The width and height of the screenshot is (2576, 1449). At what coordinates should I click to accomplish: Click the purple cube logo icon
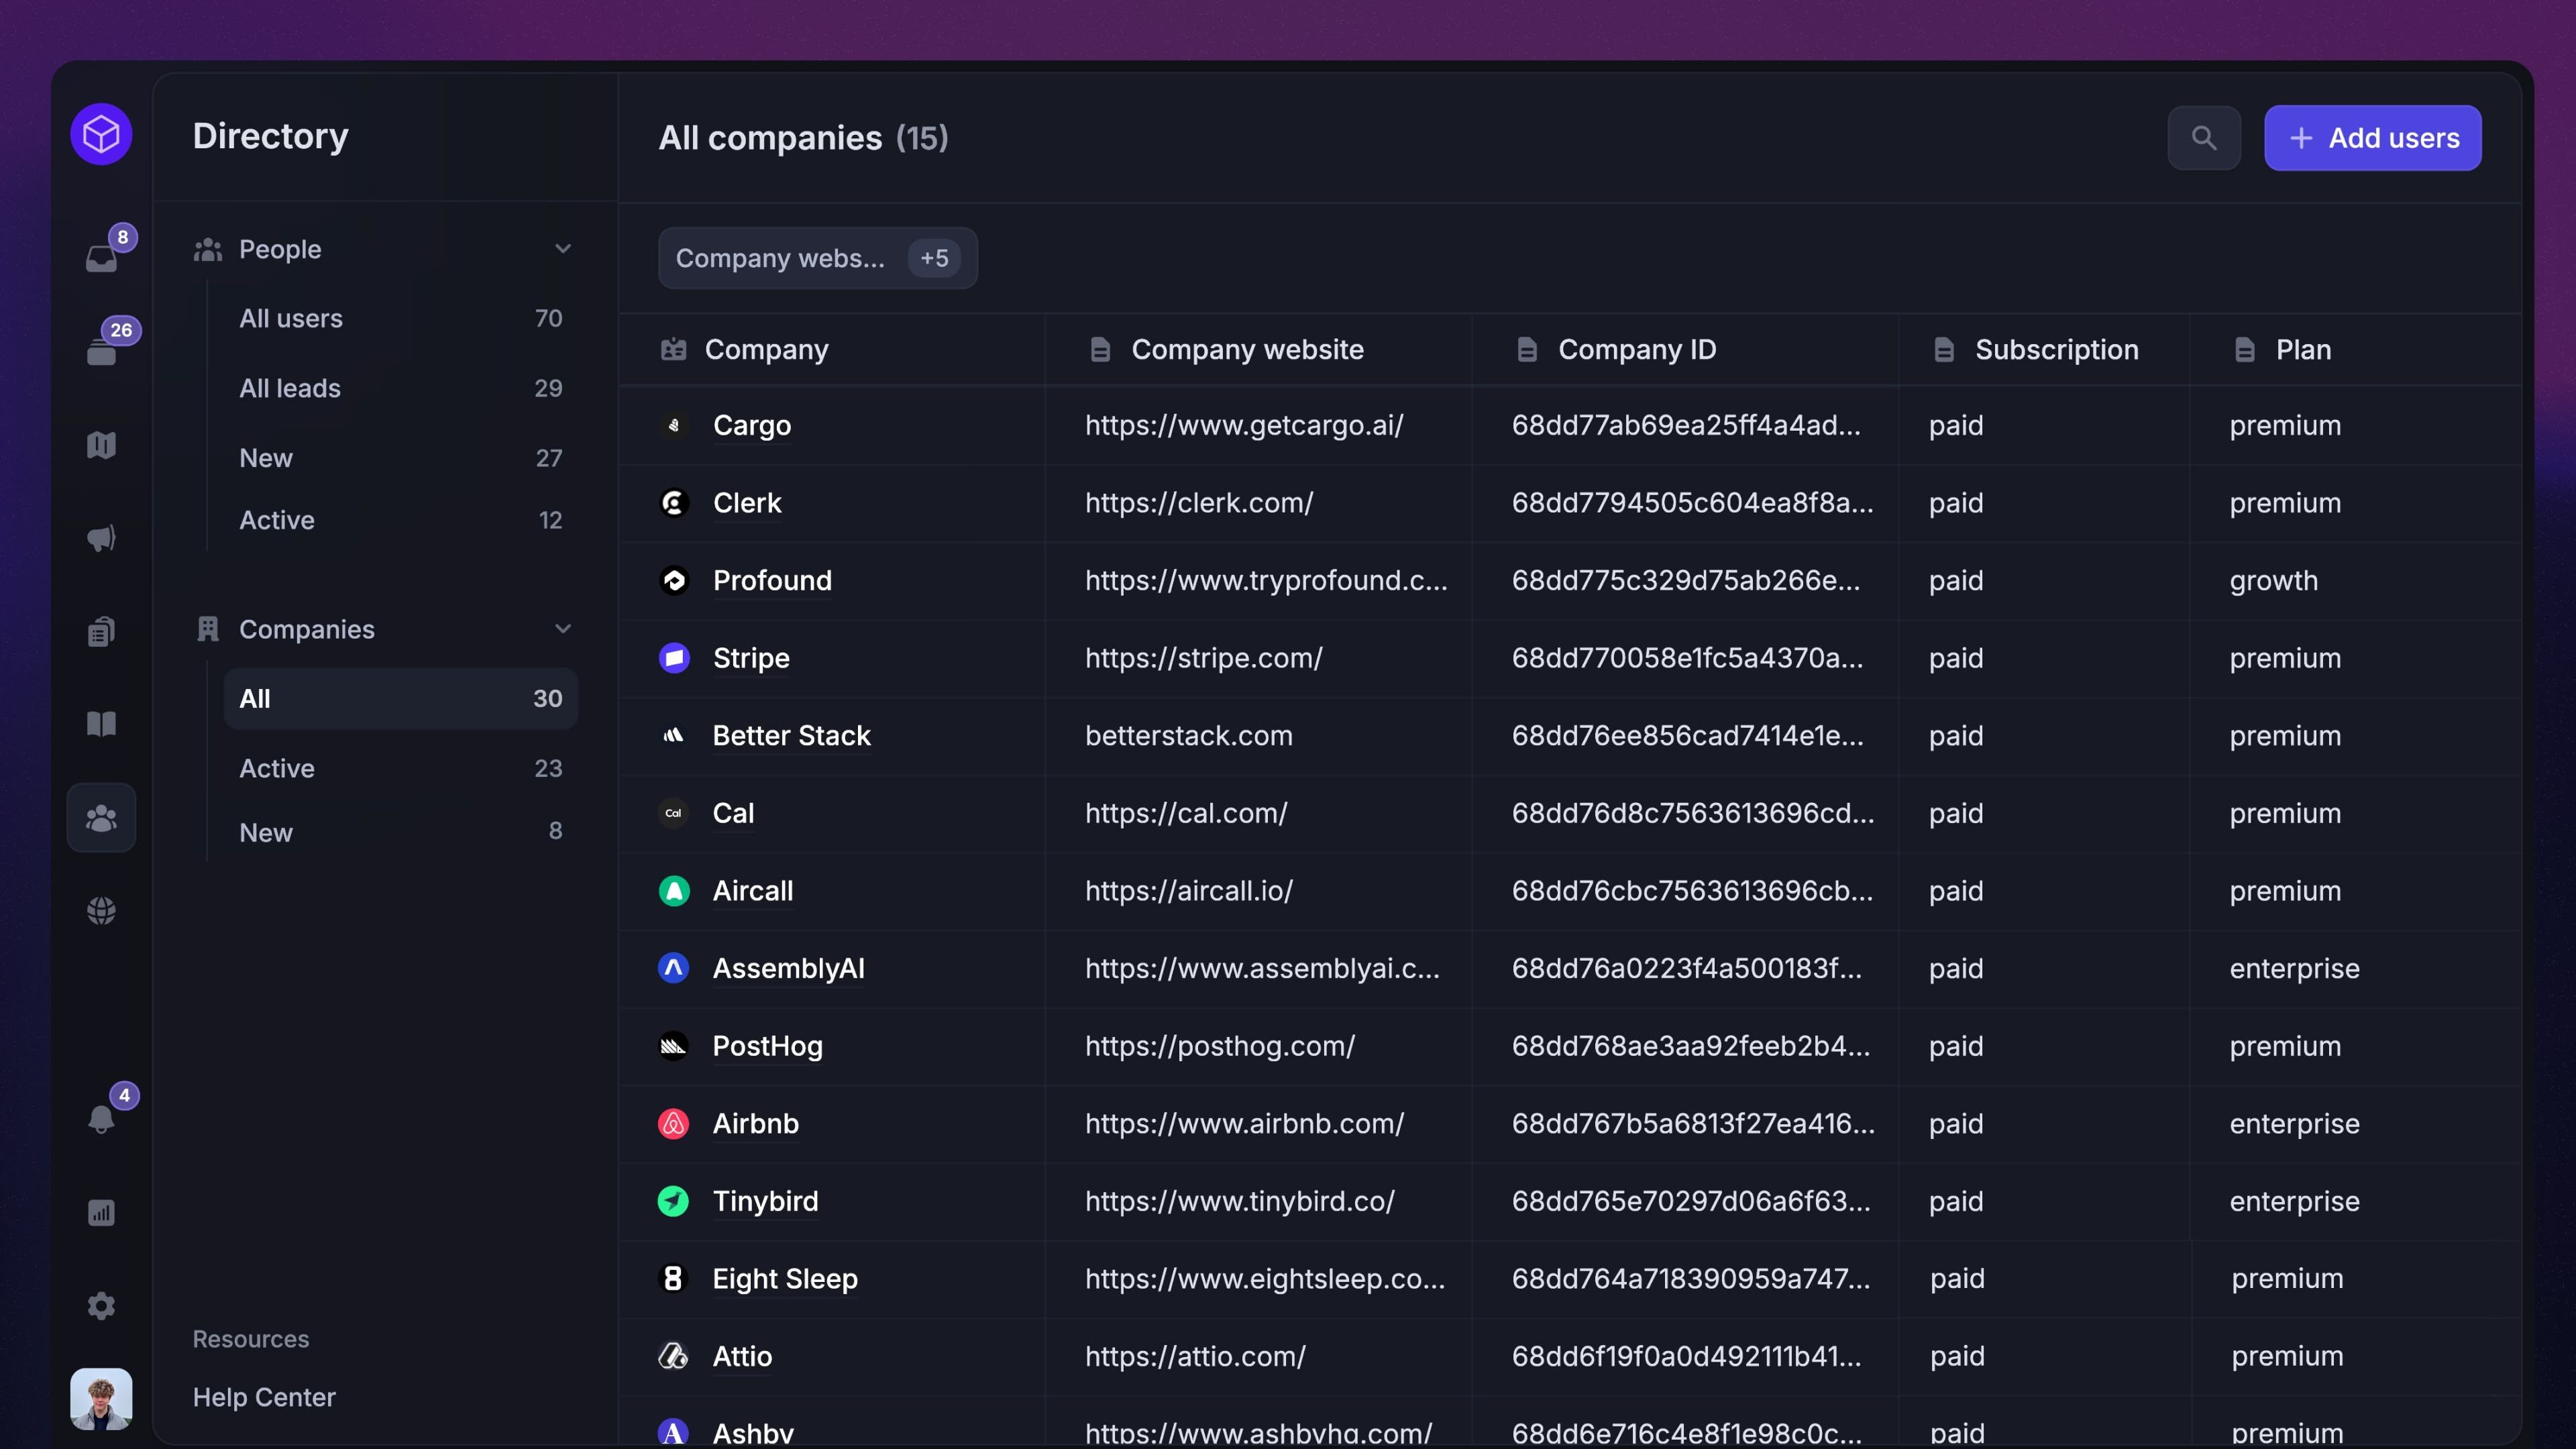(102, 134)
